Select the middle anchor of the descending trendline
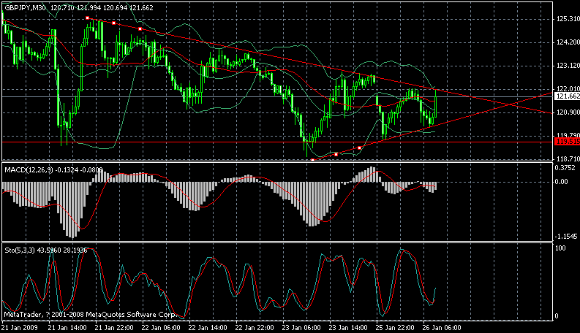 coord(113,23)
